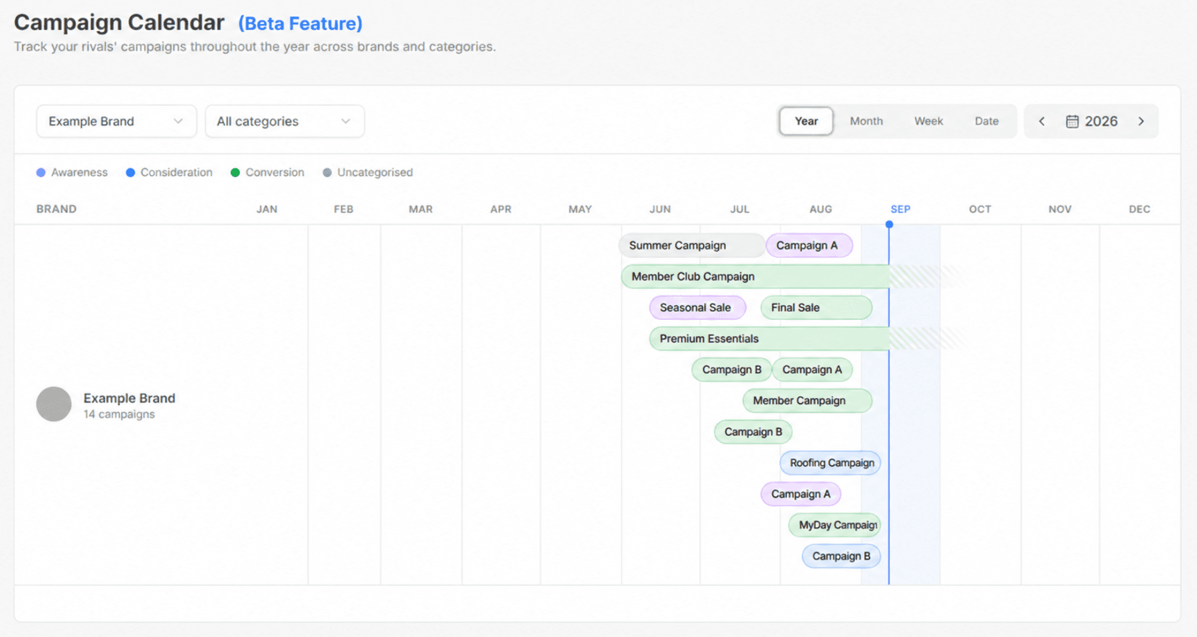
Task: Click the JAN month header
Action: pos(267,209)
